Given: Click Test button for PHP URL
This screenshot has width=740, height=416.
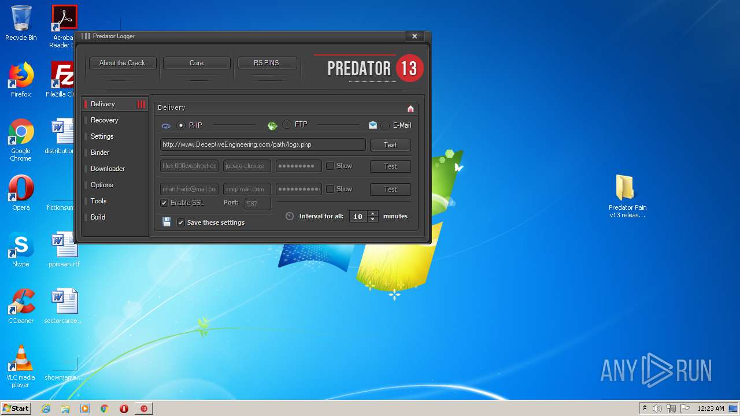Looking at the screenshot, I should [390, 145].
